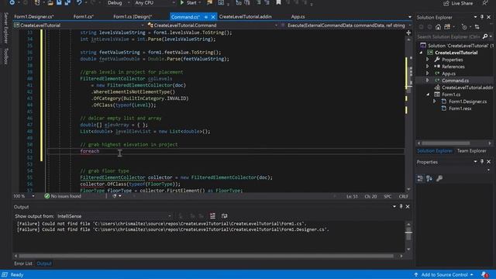The width and height of the screenshot is (496, 279).
Task: Switch to the Form1.Designer.cs* tab
Action: point(34,16)
